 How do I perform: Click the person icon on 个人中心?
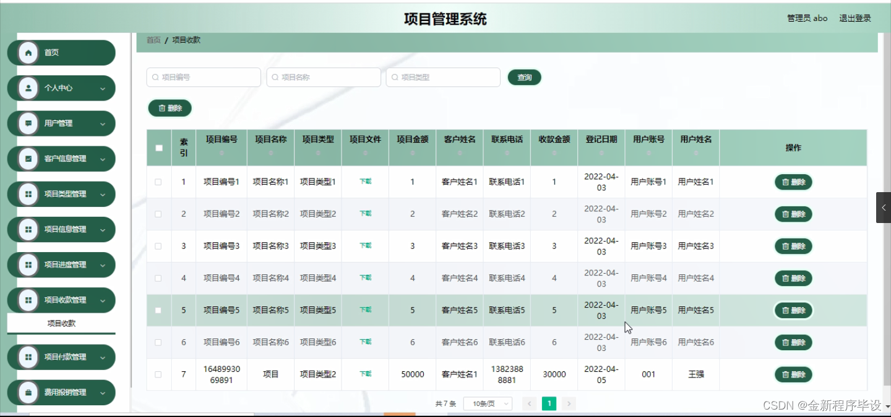28,88
